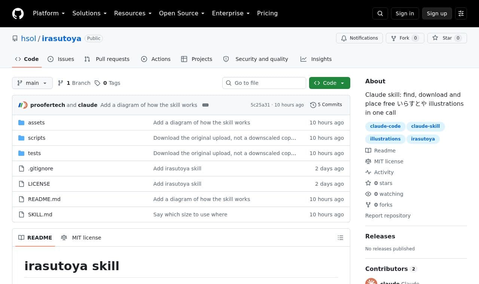Star the irasutoya repository
479x284 pixels.
[x=447, y=38]
